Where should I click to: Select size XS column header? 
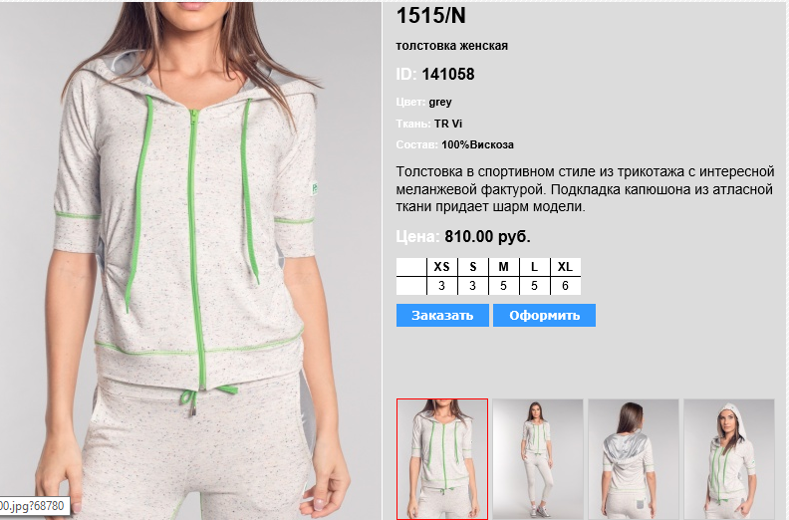(x=441, y=267)
